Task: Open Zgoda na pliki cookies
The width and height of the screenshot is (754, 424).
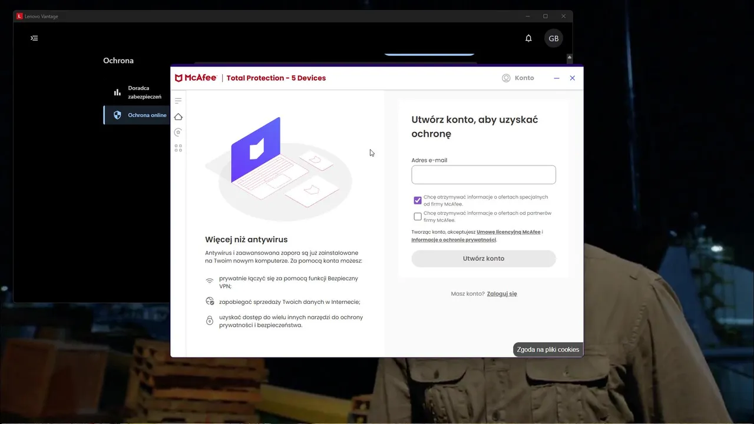Action: pos(548,350)
